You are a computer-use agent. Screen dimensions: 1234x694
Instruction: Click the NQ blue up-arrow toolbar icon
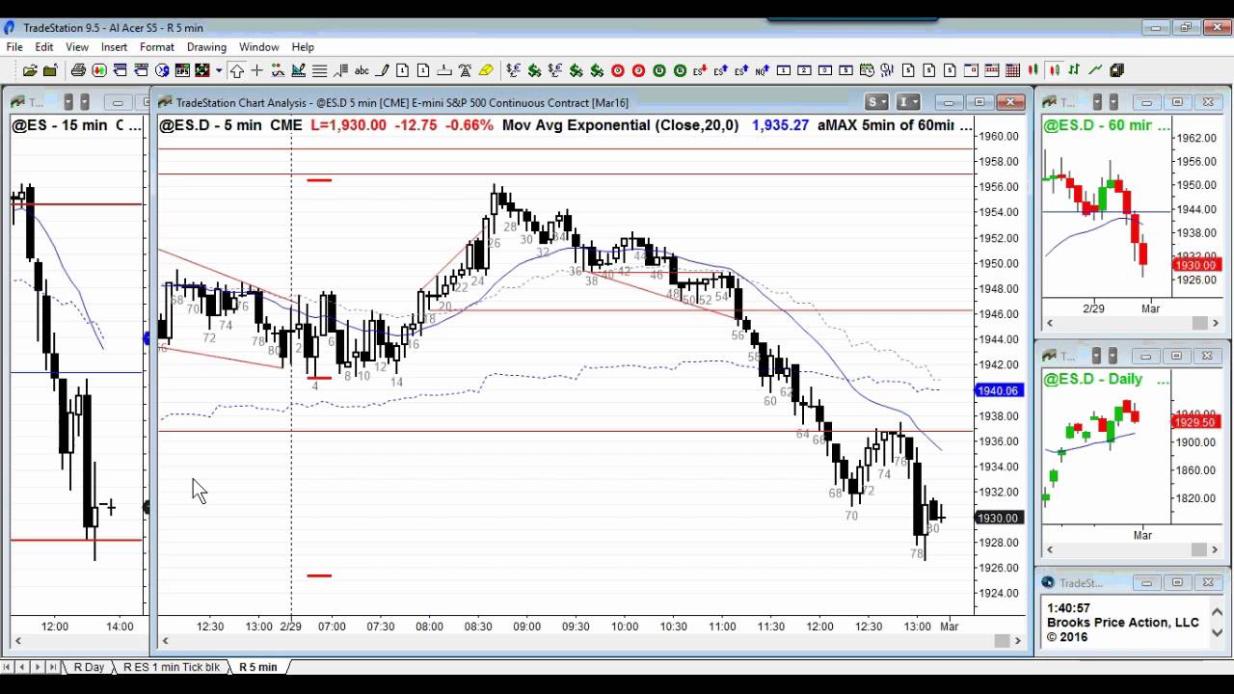(763, 70)
